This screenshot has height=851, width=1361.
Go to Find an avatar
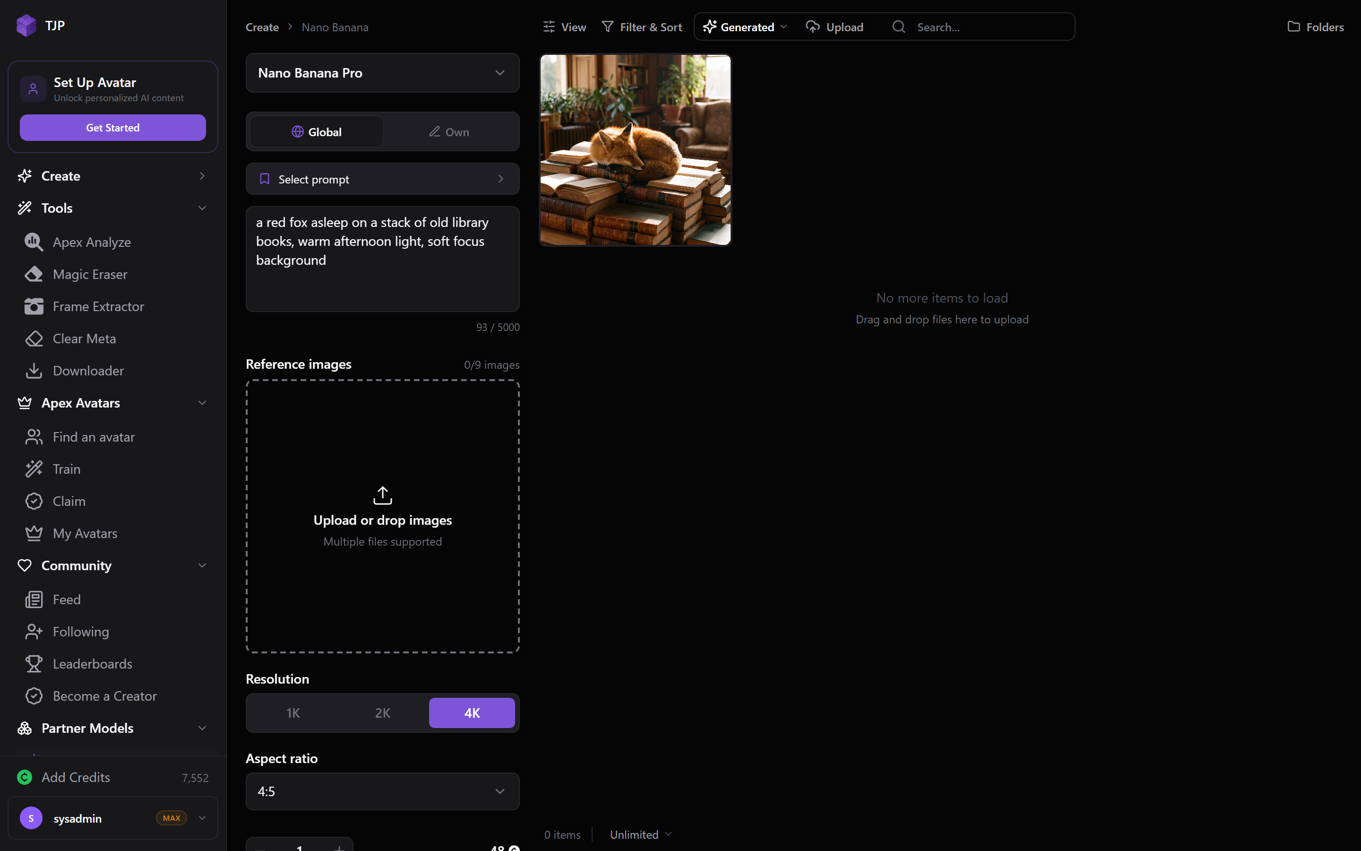(94, 437)
